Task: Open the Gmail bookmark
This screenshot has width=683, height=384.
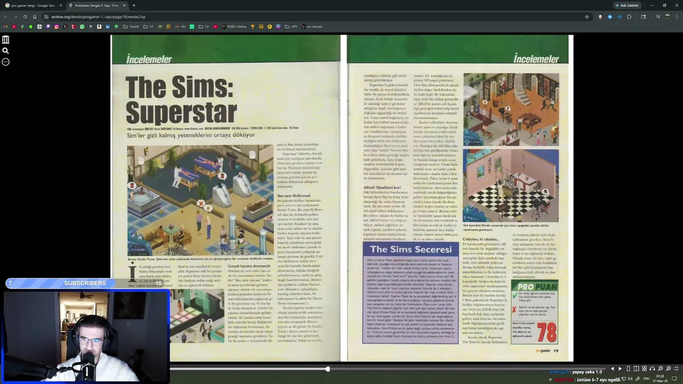Action: pos(5,27)
